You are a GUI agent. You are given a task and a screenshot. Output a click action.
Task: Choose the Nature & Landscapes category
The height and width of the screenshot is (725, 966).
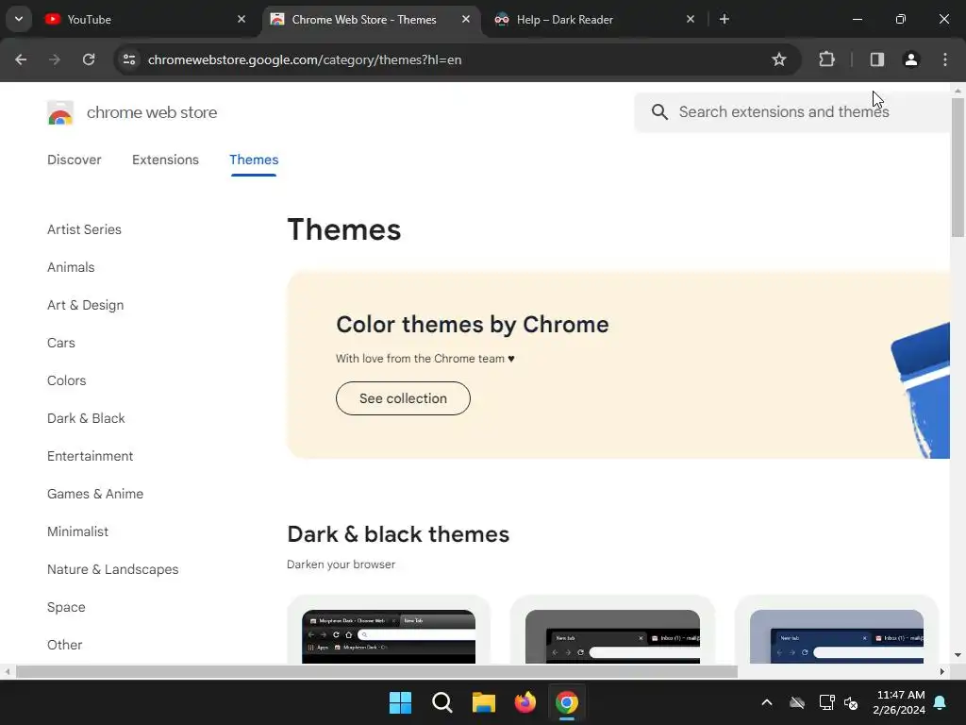[x=113, y=569]
